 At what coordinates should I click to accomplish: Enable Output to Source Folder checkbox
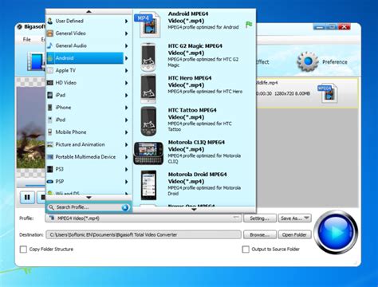[x=246, y=250]
